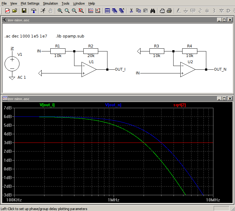Select the Draw Wire pencil tool
This screenshot has width=235, height=211.
coord(179,11)
